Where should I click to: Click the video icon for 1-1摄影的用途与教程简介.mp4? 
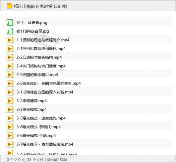tap(10, 40)
